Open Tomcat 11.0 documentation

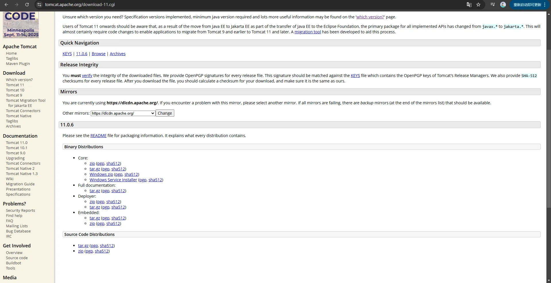tap(17, 143)
